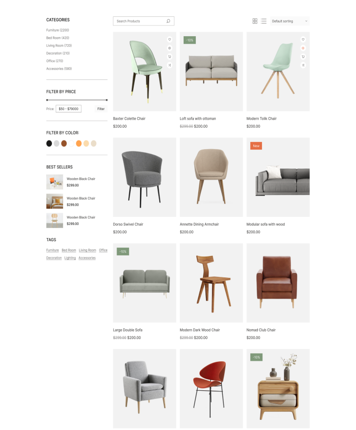Add Baxter Colette Chair to wishlist
356x430 pixels.
click(x=170, y=40)
